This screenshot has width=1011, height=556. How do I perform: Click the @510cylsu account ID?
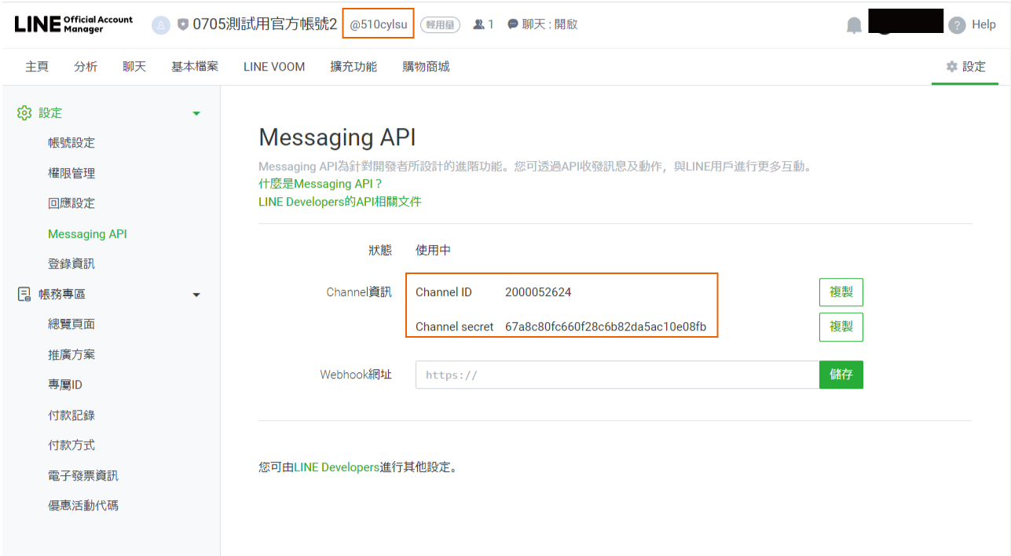[379, 24]
